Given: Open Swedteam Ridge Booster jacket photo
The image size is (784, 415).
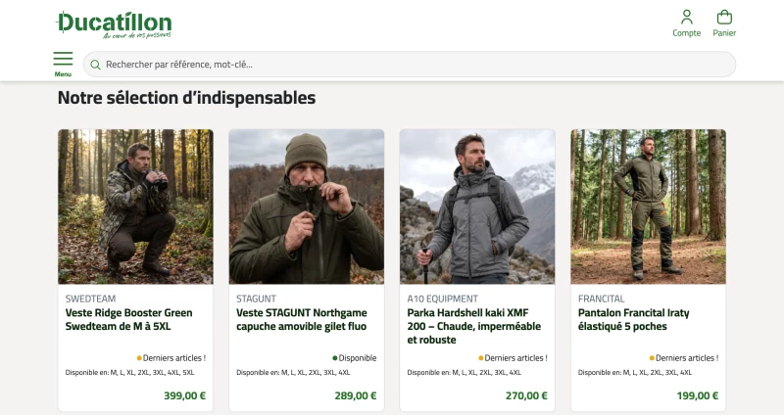Looking at the screenshot, I should (135, 207).
